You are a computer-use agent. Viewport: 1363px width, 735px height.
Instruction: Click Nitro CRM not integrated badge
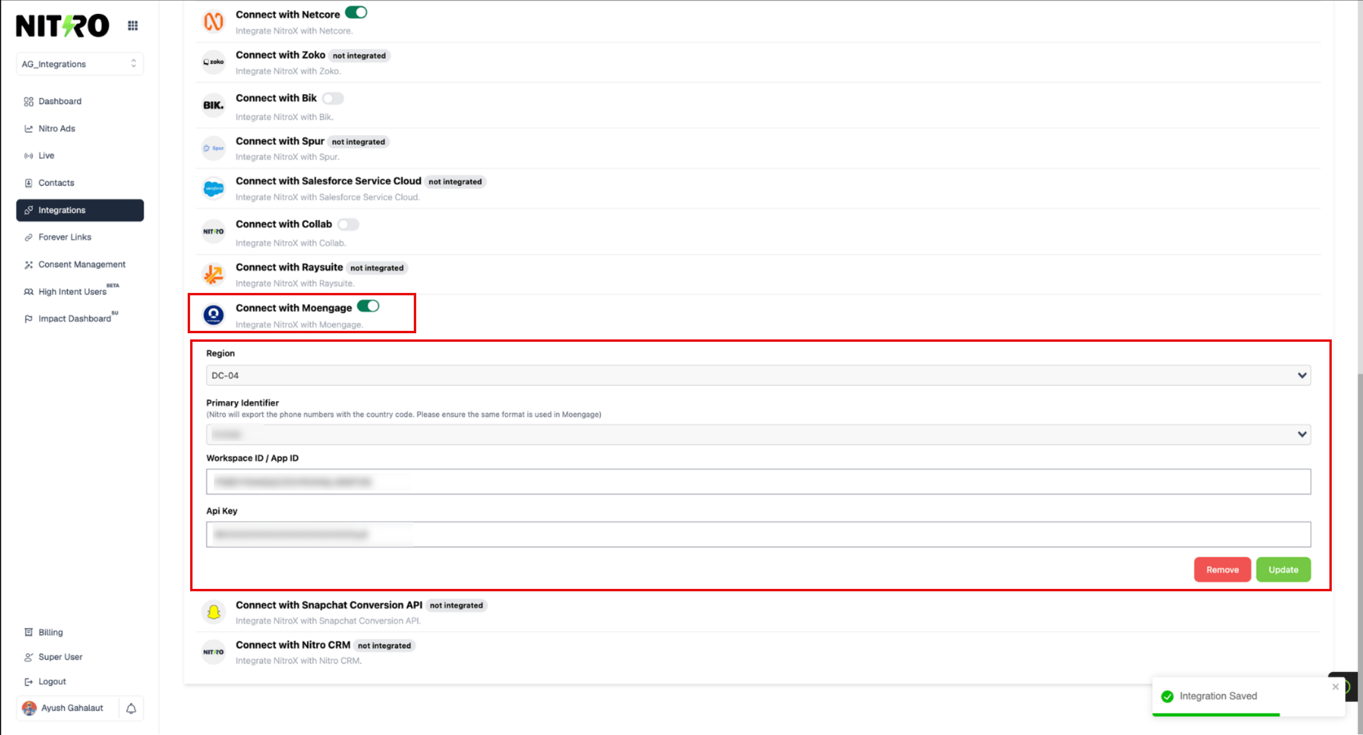pos(384,646)
